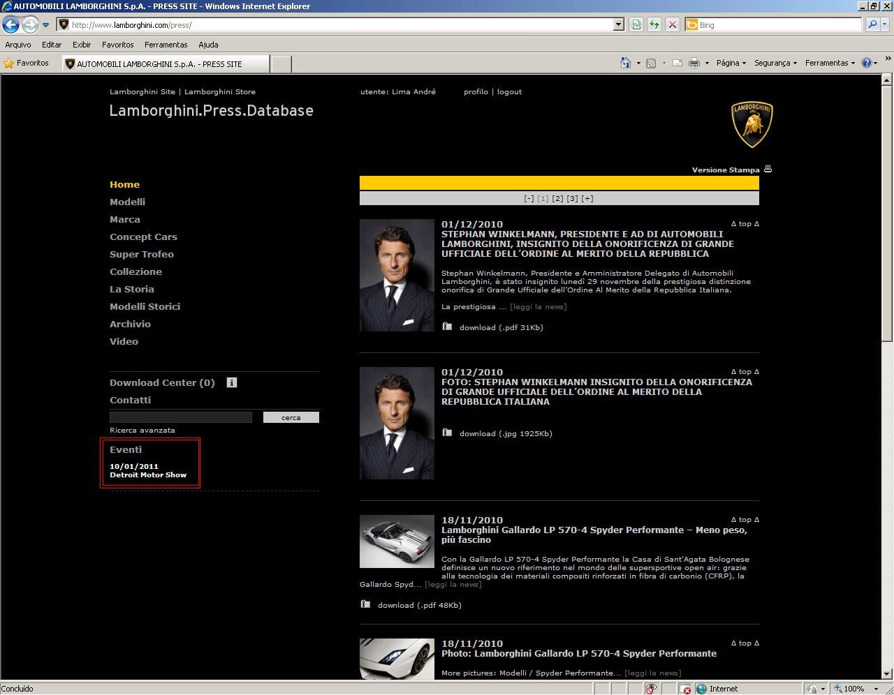The width and height of the screenshot is (894, 695).
Task: Expand the Página toolbar dropdown
Action: (731, 63)
